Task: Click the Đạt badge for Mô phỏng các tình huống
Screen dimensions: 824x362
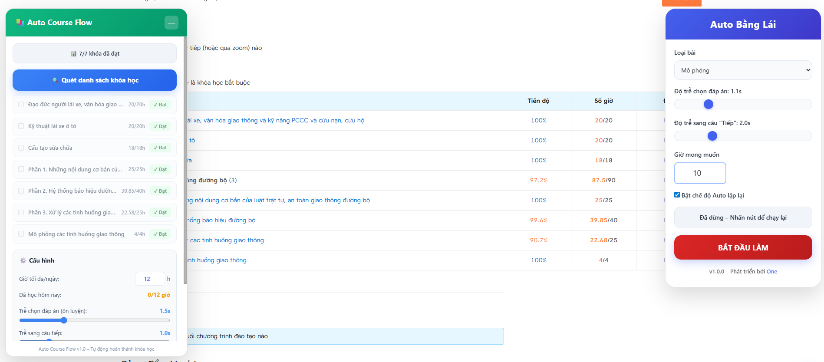Action: pos(160,234)
